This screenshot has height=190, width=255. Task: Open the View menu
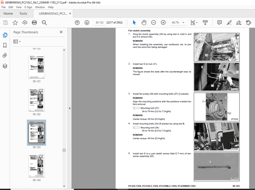click(x=19, y=7)
